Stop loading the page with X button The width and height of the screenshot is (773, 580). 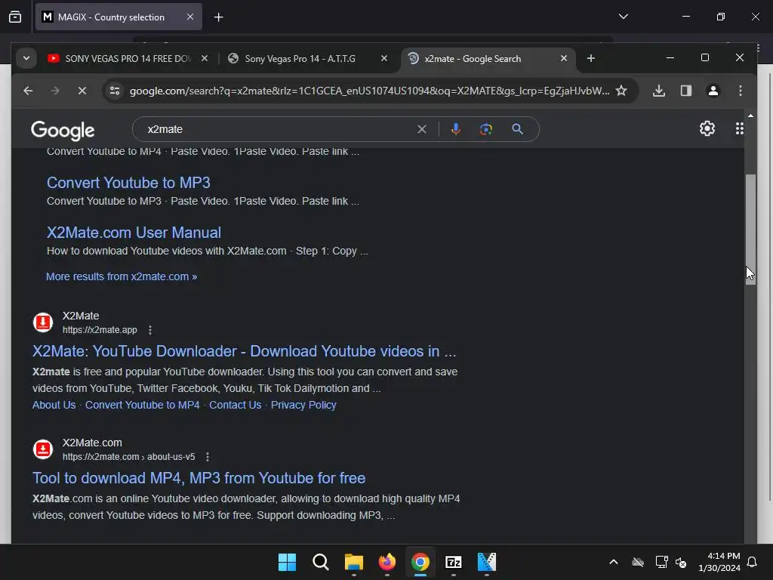point(82,91)
